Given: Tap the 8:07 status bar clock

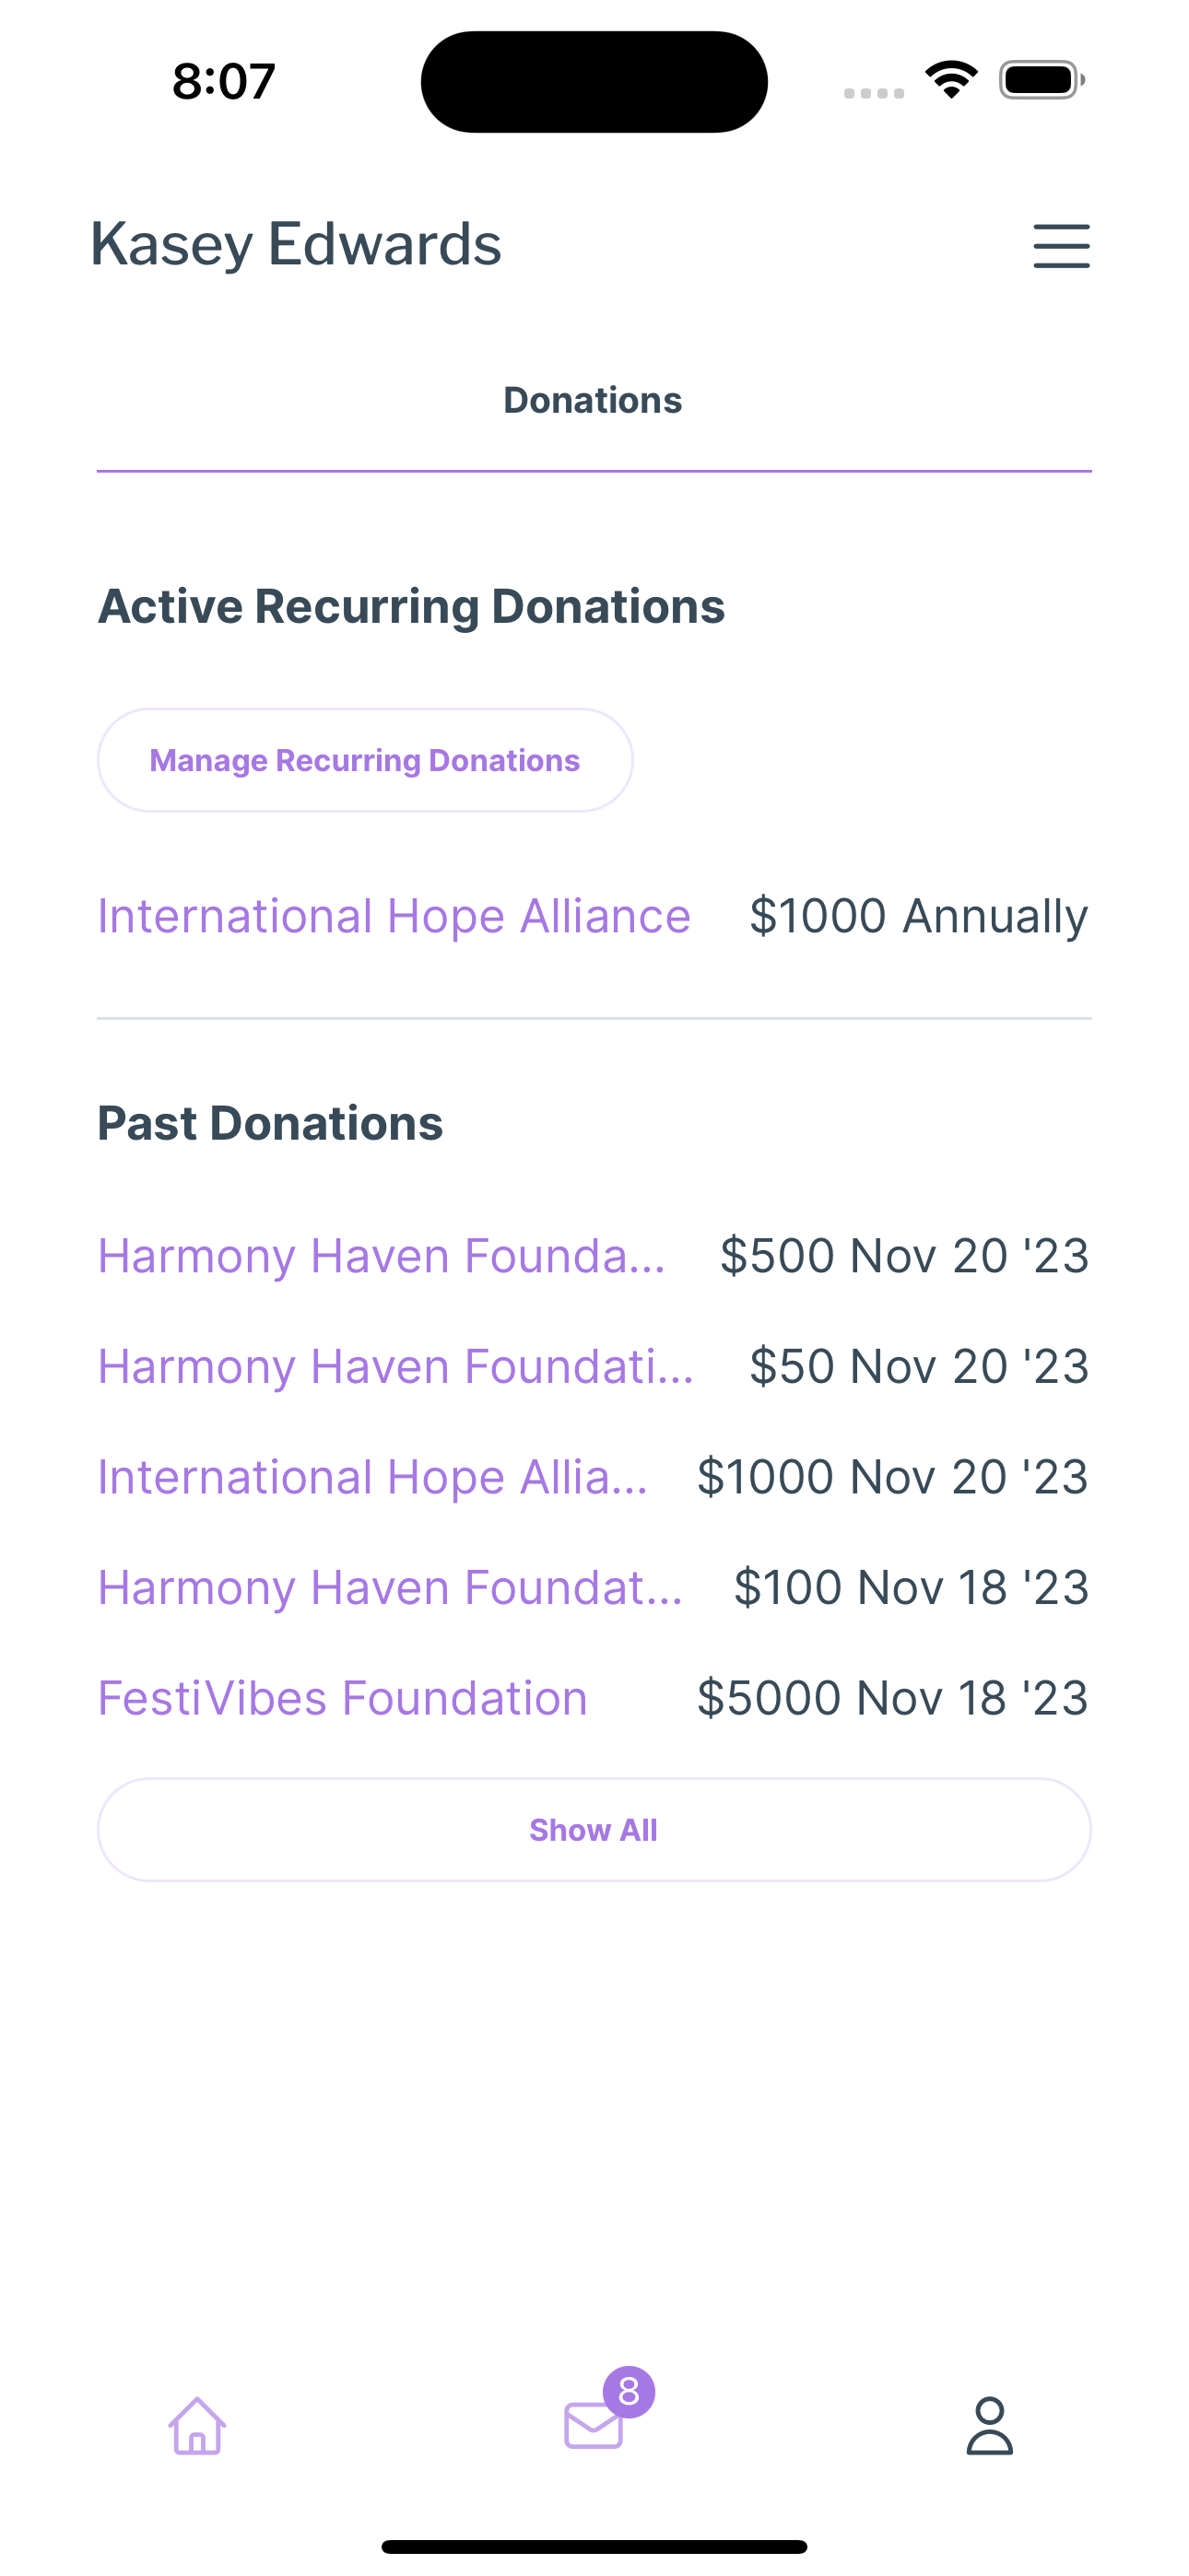Looking at the screenshot, I should (x=223, y=81).
